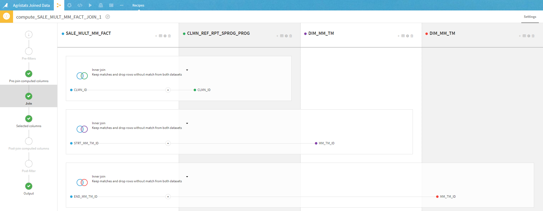Viewport: 543px width, 211px height.
Task: Open gear settings for SALE_MULT_MM_FACT
Action: pos(165,36)
